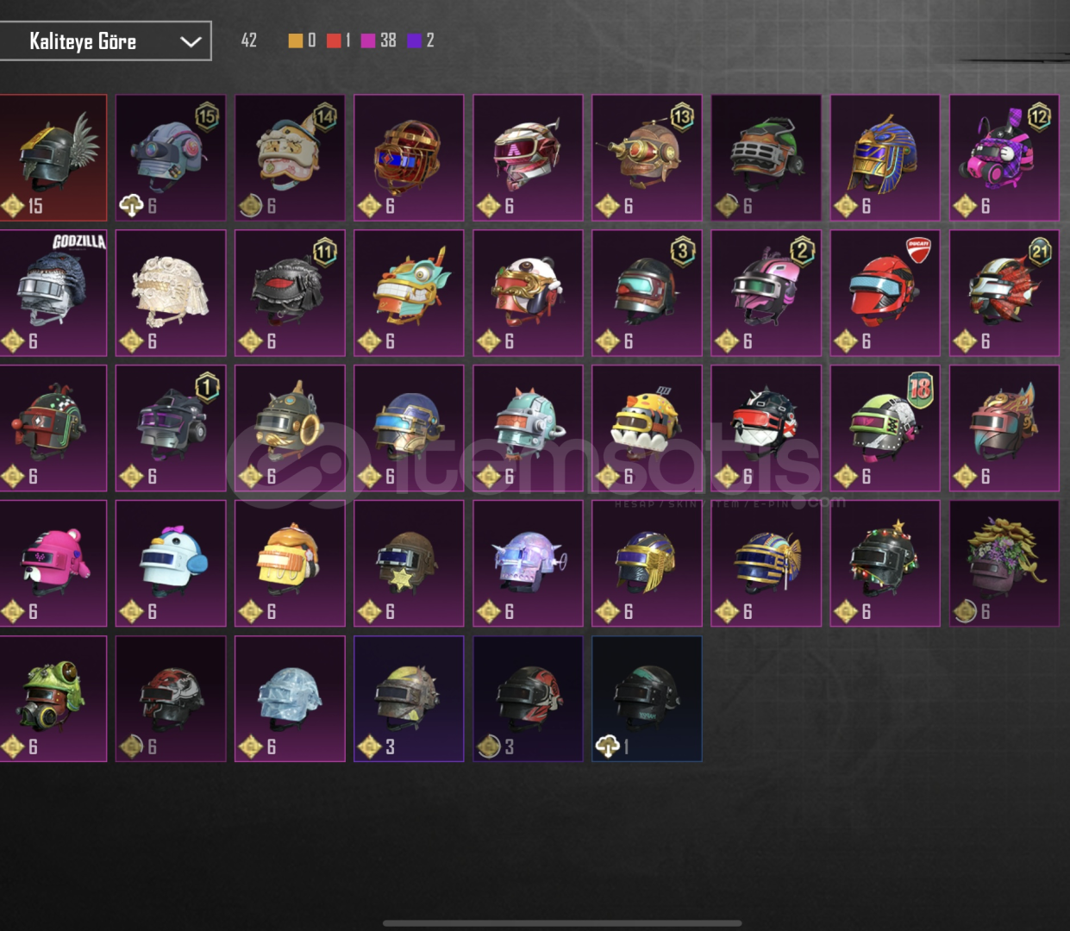Image resolution: width=1070 pixels, height=931 pixels.
Task: Click the chevron arrow beside Kaliteye Göre
Action: pyautogui.click(x=191, y=41)
